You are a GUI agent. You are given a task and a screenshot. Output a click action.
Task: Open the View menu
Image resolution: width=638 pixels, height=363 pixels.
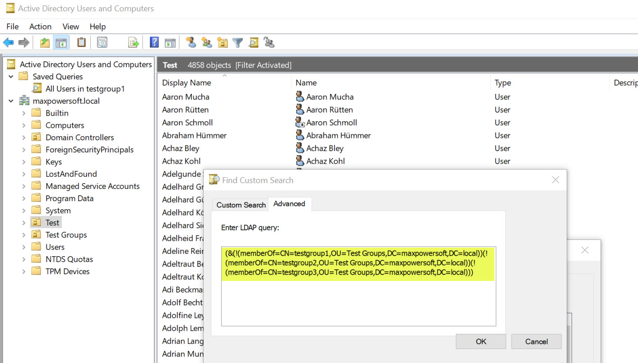pyautogui.click(x=71, y=27)
